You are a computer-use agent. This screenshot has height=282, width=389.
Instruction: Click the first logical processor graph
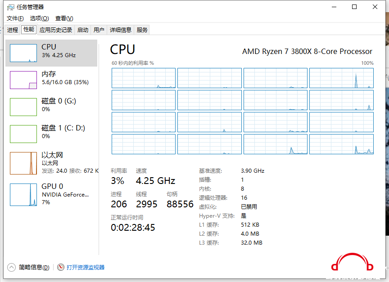click(143, 78)
